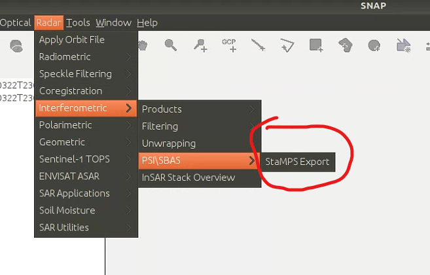This screenshot has width=430, height=275.
Task: Expand the Soil Moisture submenu
Action: coord(86,210)
